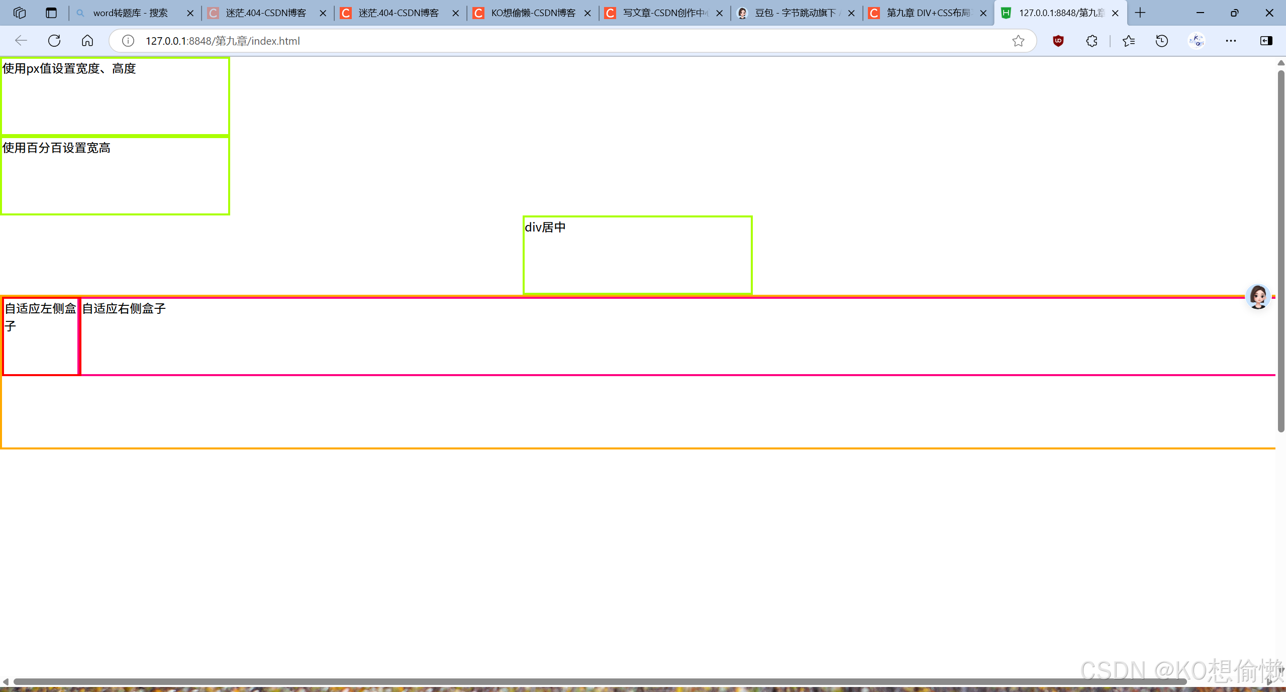Click the profile avatar in toolbar
The width and height of the screenshot is (1286, 692).
pos(1197,41)
